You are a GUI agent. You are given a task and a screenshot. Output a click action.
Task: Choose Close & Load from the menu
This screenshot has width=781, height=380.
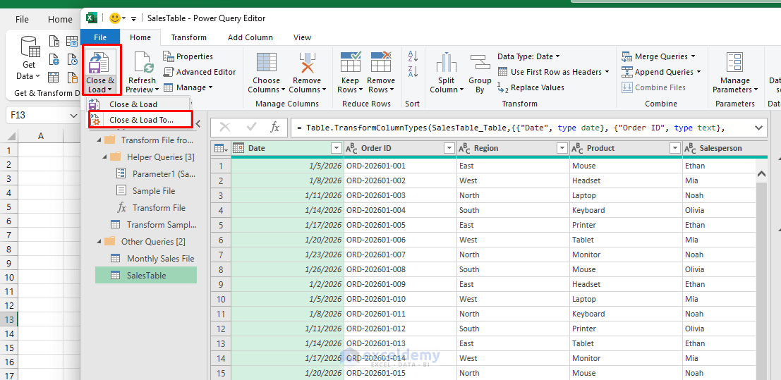point(138,104)
